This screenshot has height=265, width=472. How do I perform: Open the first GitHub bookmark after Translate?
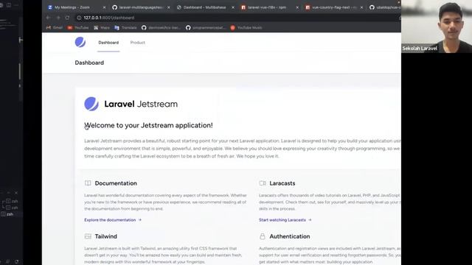[x=161, y=28]
